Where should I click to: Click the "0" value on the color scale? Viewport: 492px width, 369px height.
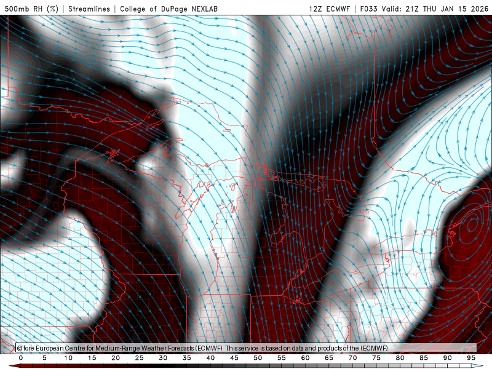(x=21, y=358)
